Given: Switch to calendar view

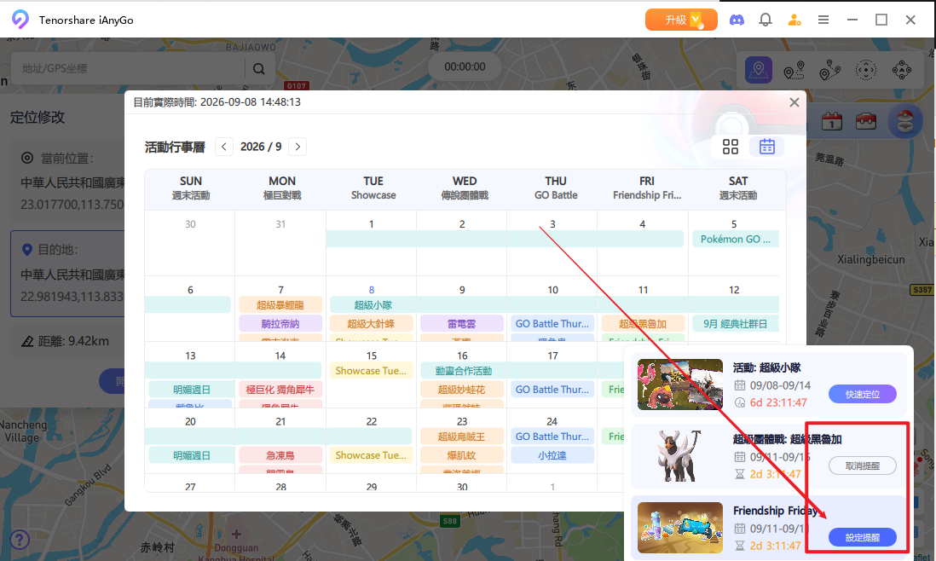Looking at the screenshot, I should [x=767, y=147].
